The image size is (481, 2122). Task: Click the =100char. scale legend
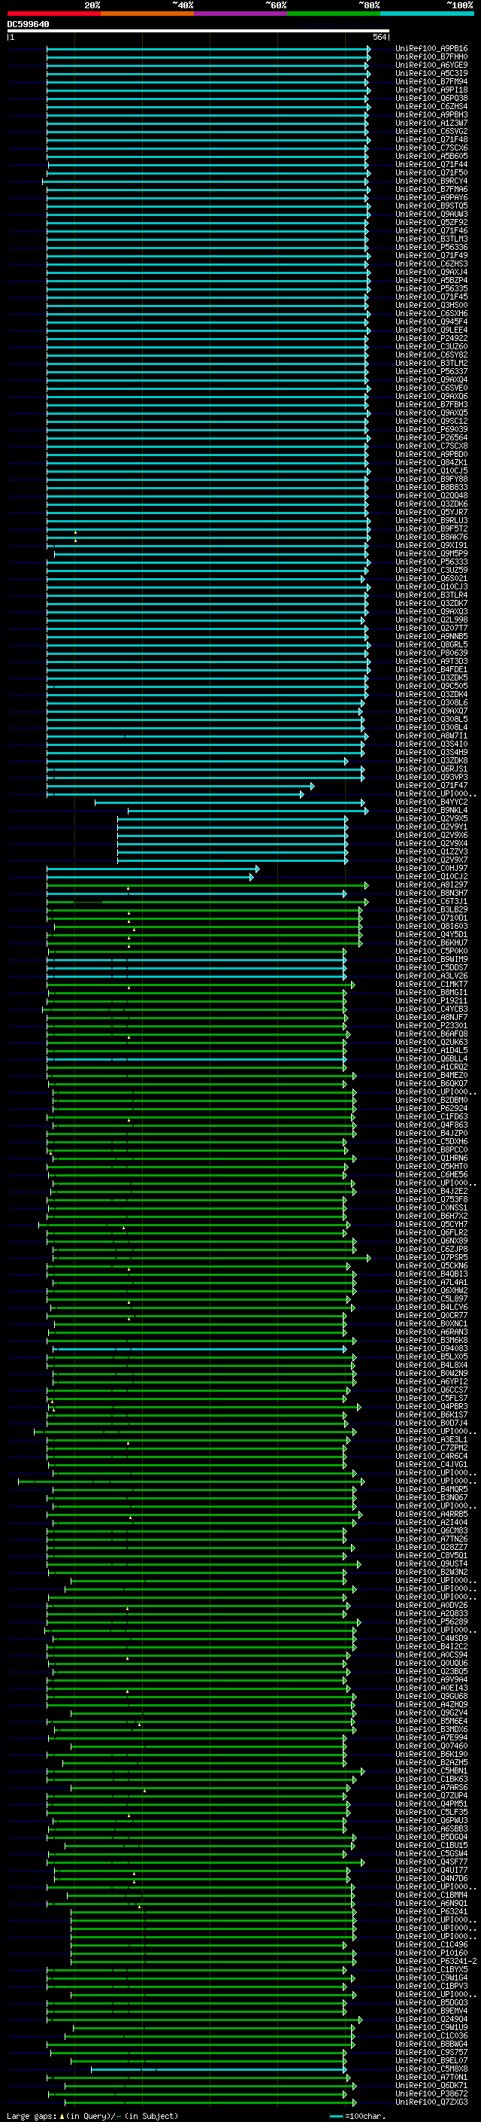click(x=357, y=2115)
